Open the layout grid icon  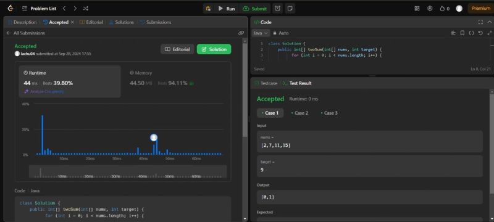tap(417, 9)
